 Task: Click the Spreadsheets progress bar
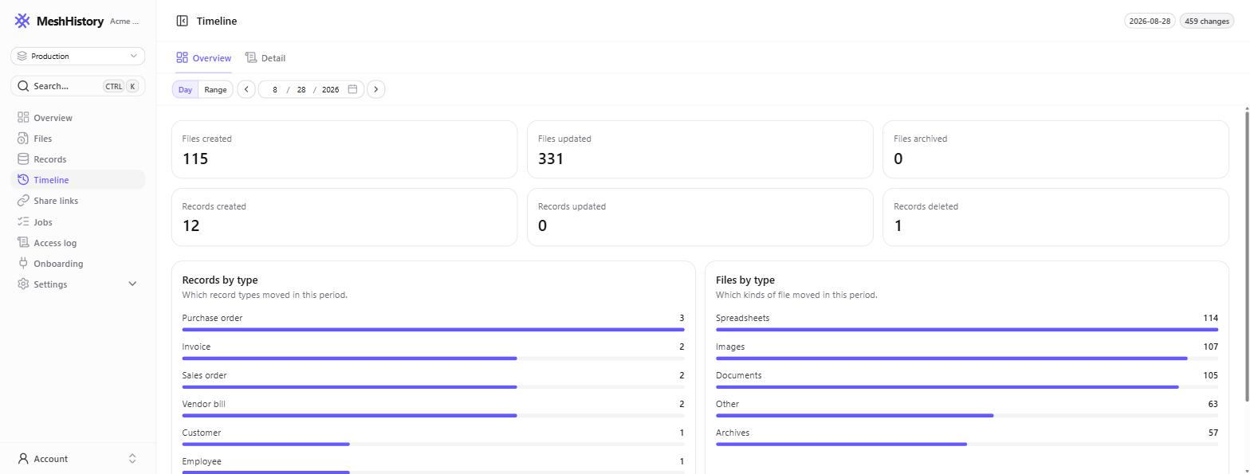[x=967, y=329]
